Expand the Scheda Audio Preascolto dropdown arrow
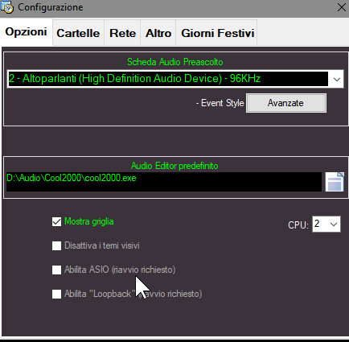The image size is (349, 342). 337,79
